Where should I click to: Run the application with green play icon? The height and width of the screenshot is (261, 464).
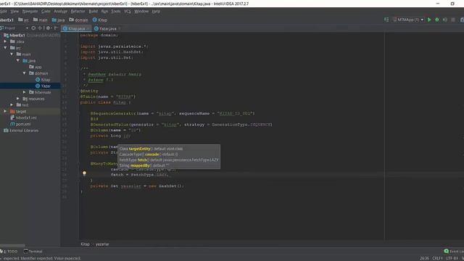click(x=429, y=20)
